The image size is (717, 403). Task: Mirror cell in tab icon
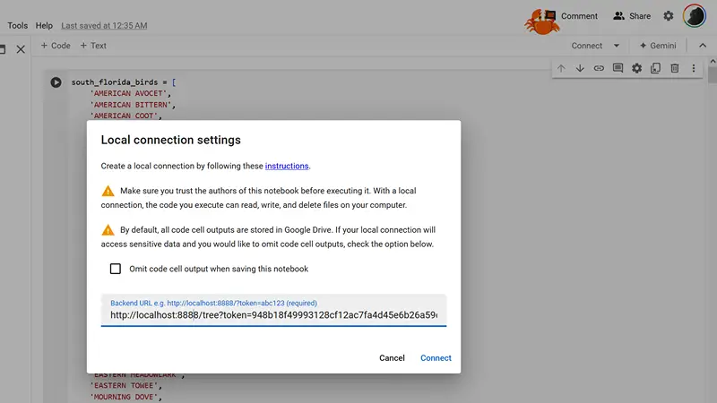click(x=655, y=68)
